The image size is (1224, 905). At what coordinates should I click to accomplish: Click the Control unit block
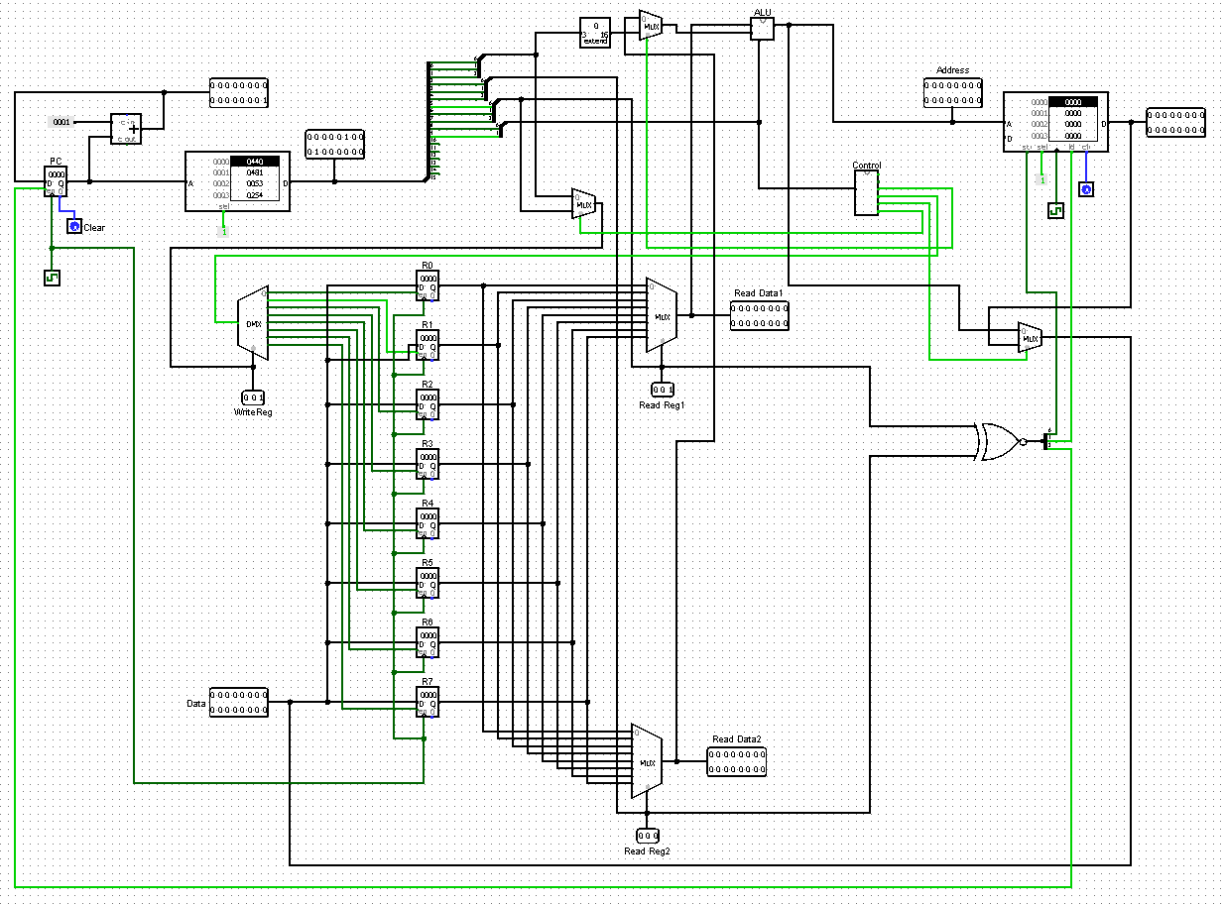(866, 193)
